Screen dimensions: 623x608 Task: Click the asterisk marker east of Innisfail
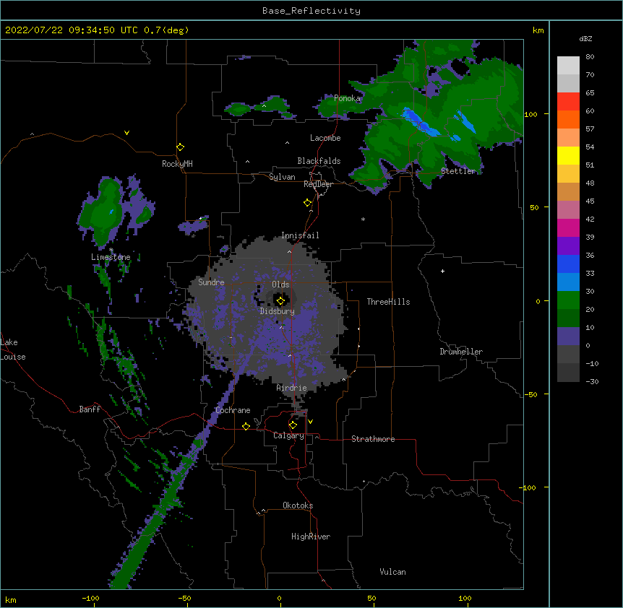(x=363, y=219)
